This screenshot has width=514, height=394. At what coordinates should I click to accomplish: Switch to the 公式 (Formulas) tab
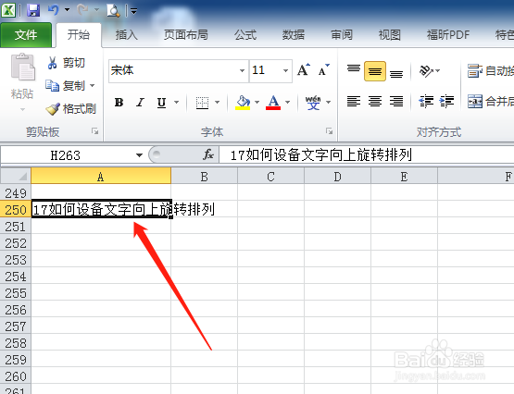coord(245,35)
